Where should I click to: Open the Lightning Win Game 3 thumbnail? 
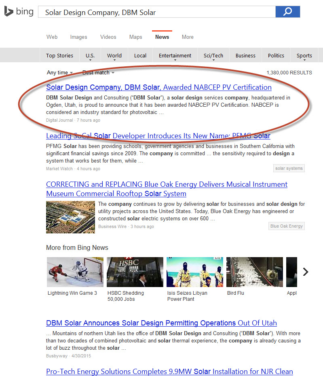click(x=75, y=272)
